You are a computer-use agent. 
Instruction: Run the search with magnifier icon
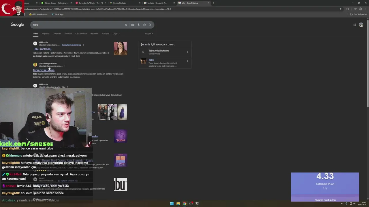click(x=150, y=25)
